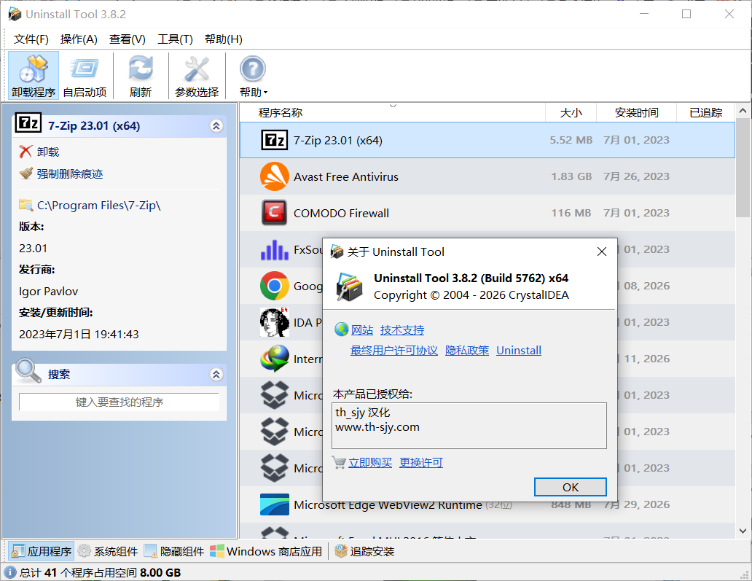Viewport: 752px width, 581px height.
Task: Switch to Windows 商店应用 tab
Action: (266, 551)
